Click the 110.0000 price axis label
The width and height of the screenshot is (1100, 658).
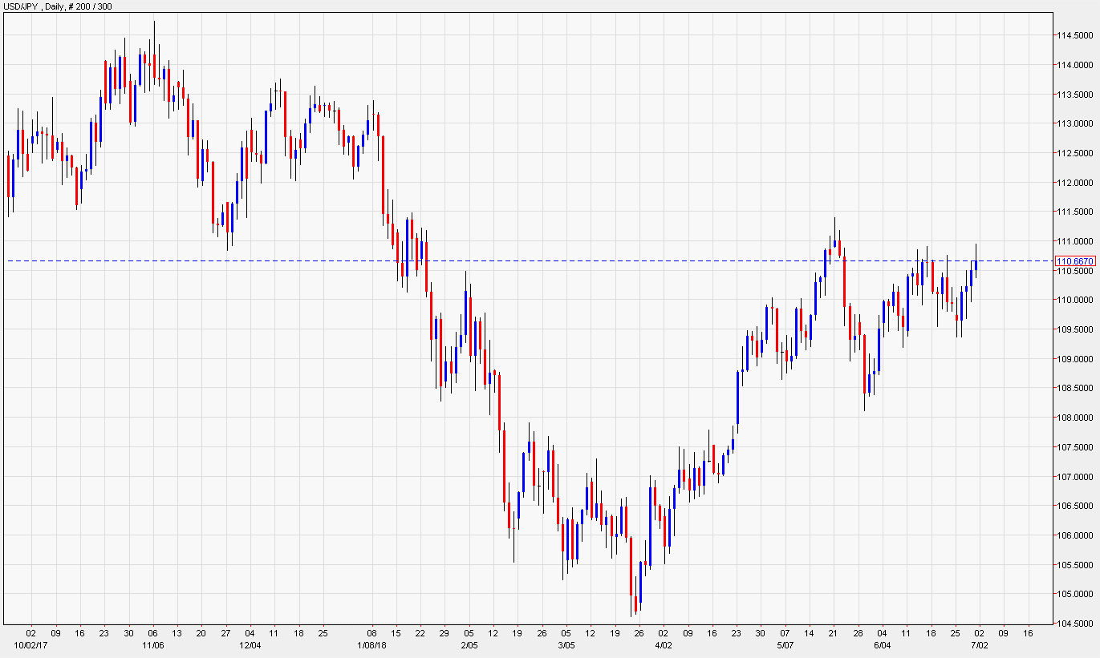1075,300
